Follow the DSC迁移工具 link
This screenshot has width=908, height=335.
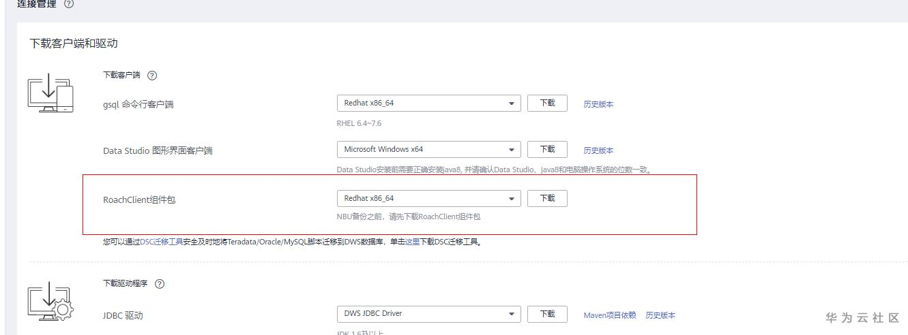[x=162, y=242]
